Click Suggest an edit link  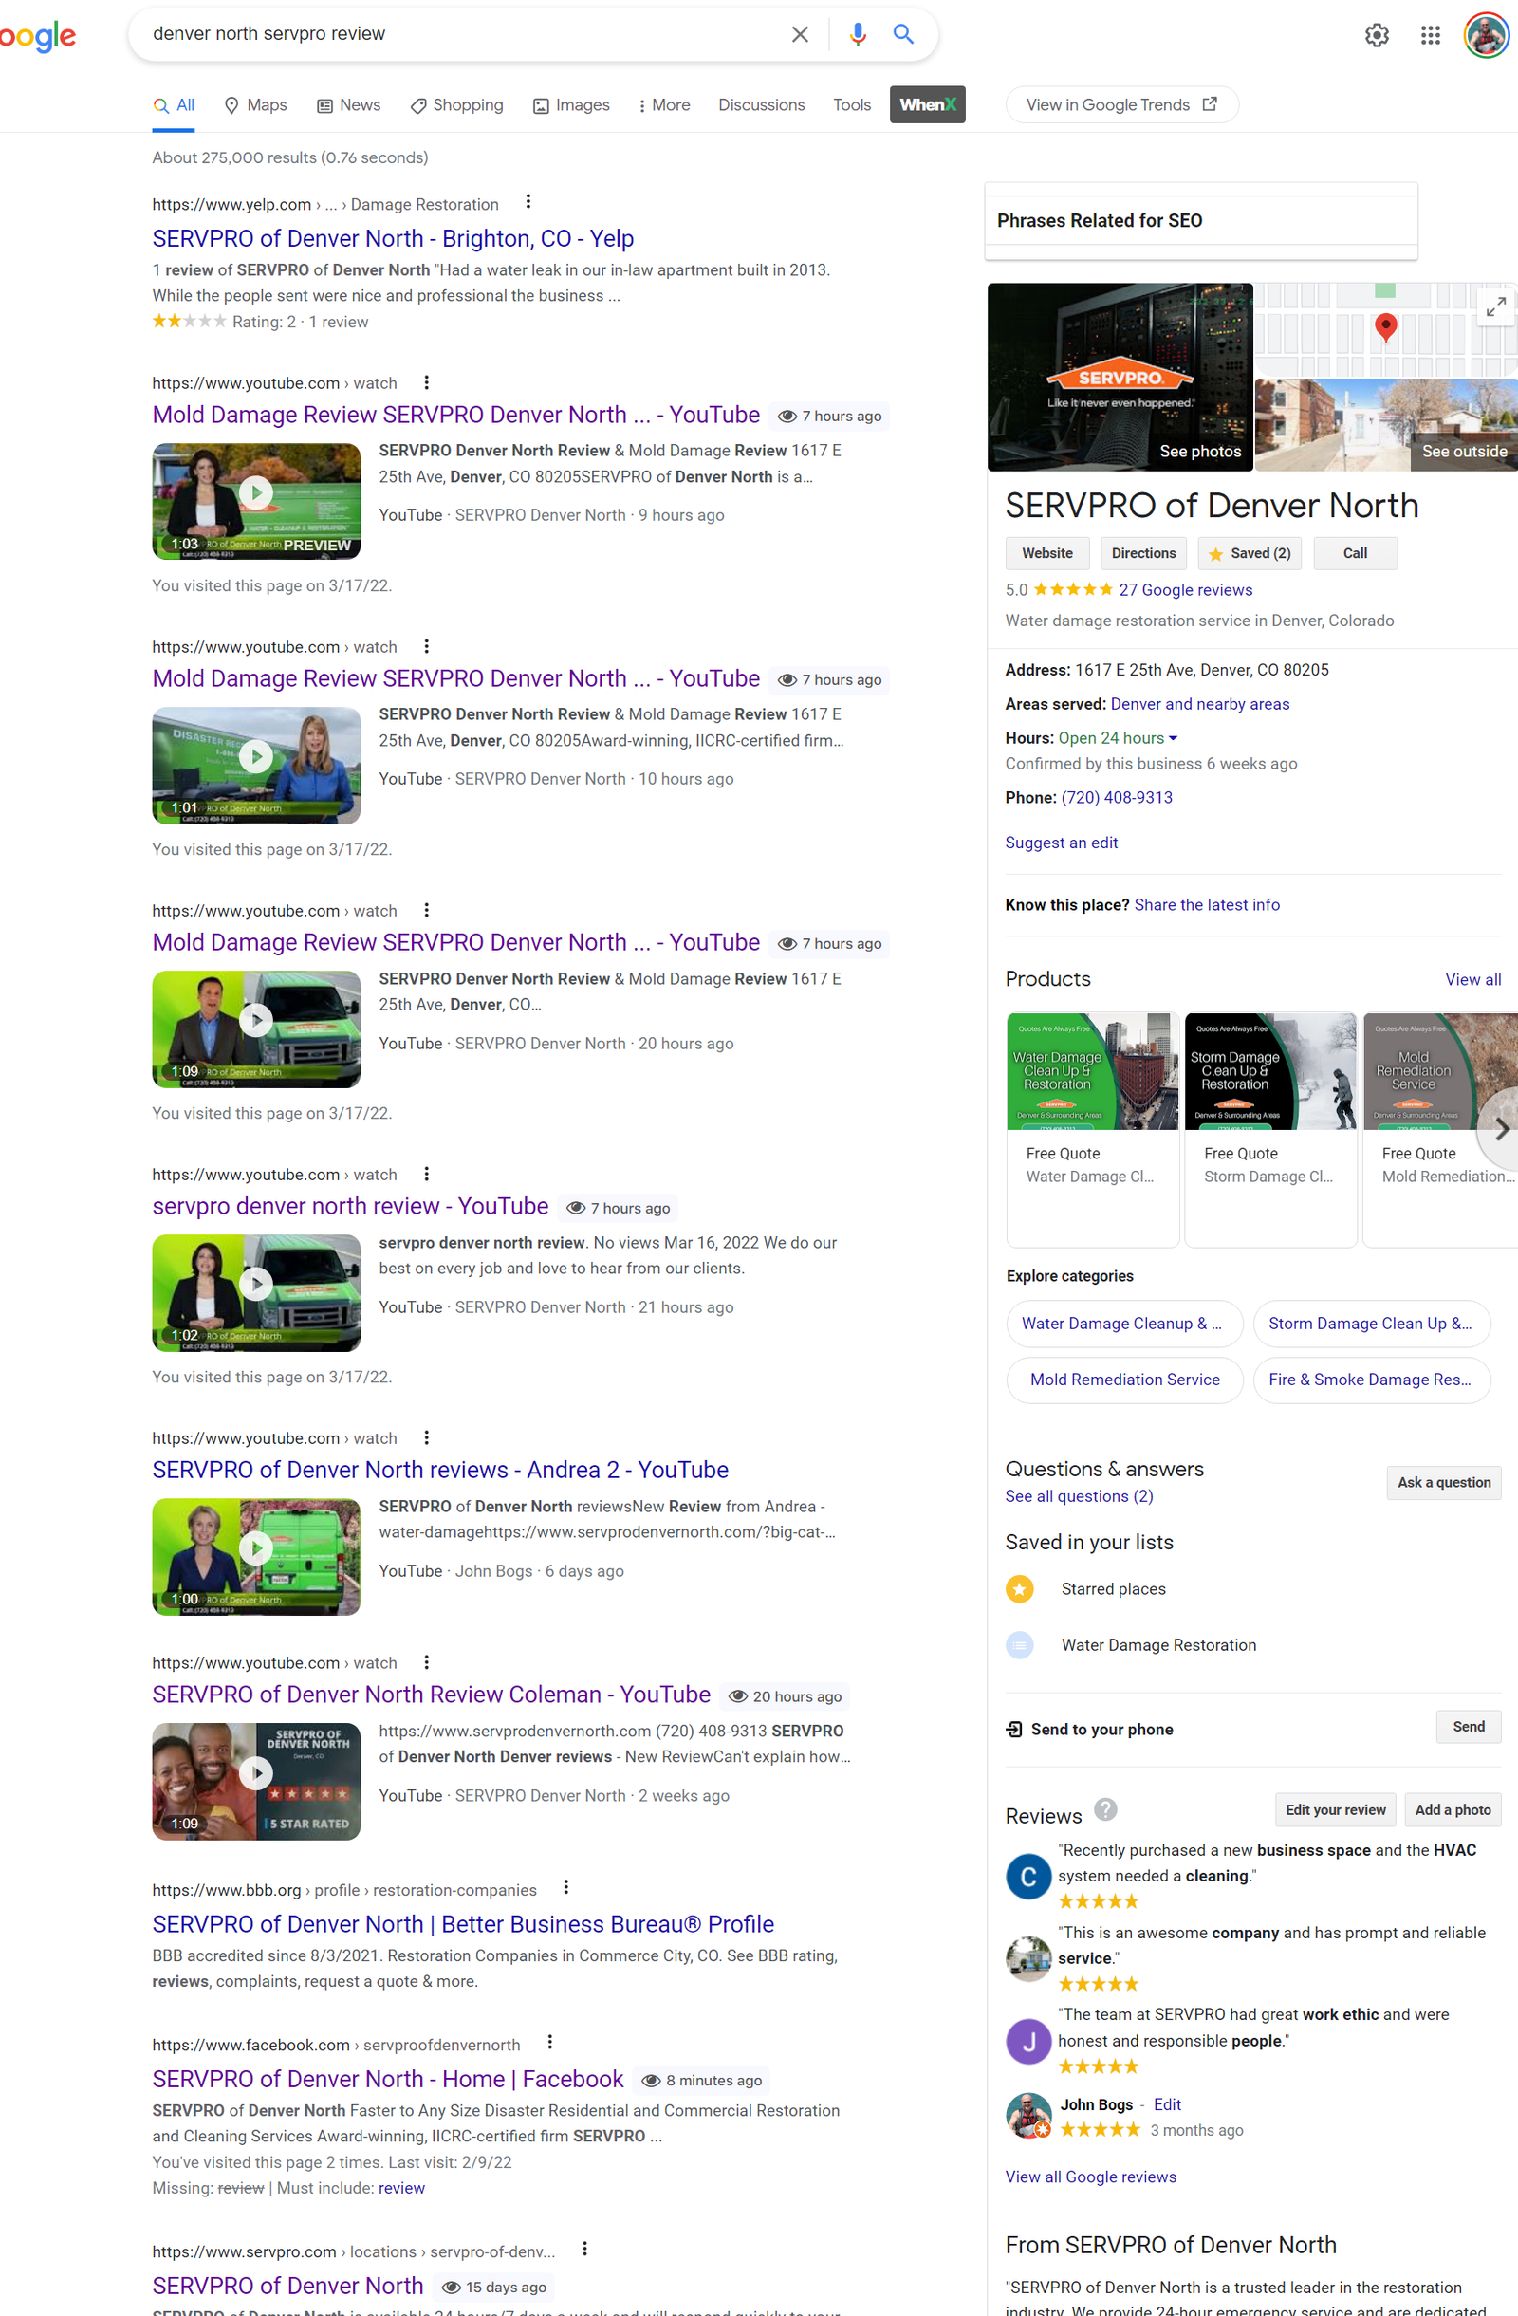pos(1061,843)
